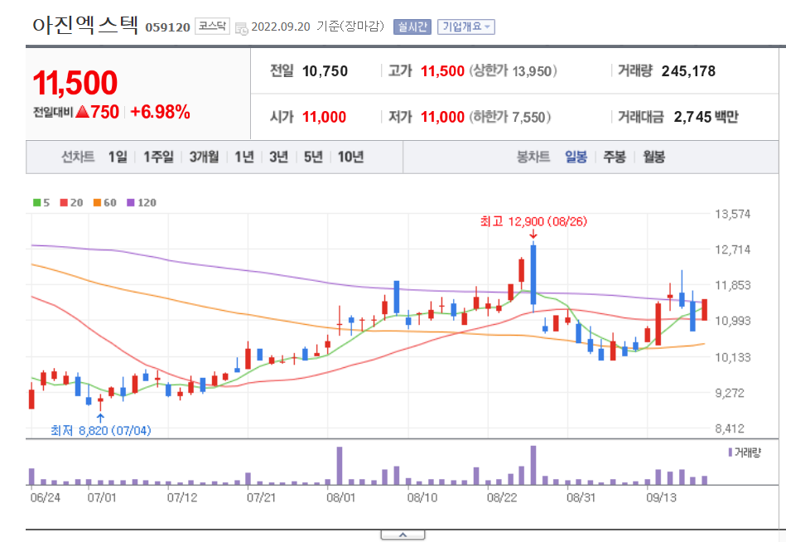Click the 선차트 label
Viewport: 786px width, 542px height.
(x=78, y=157)
